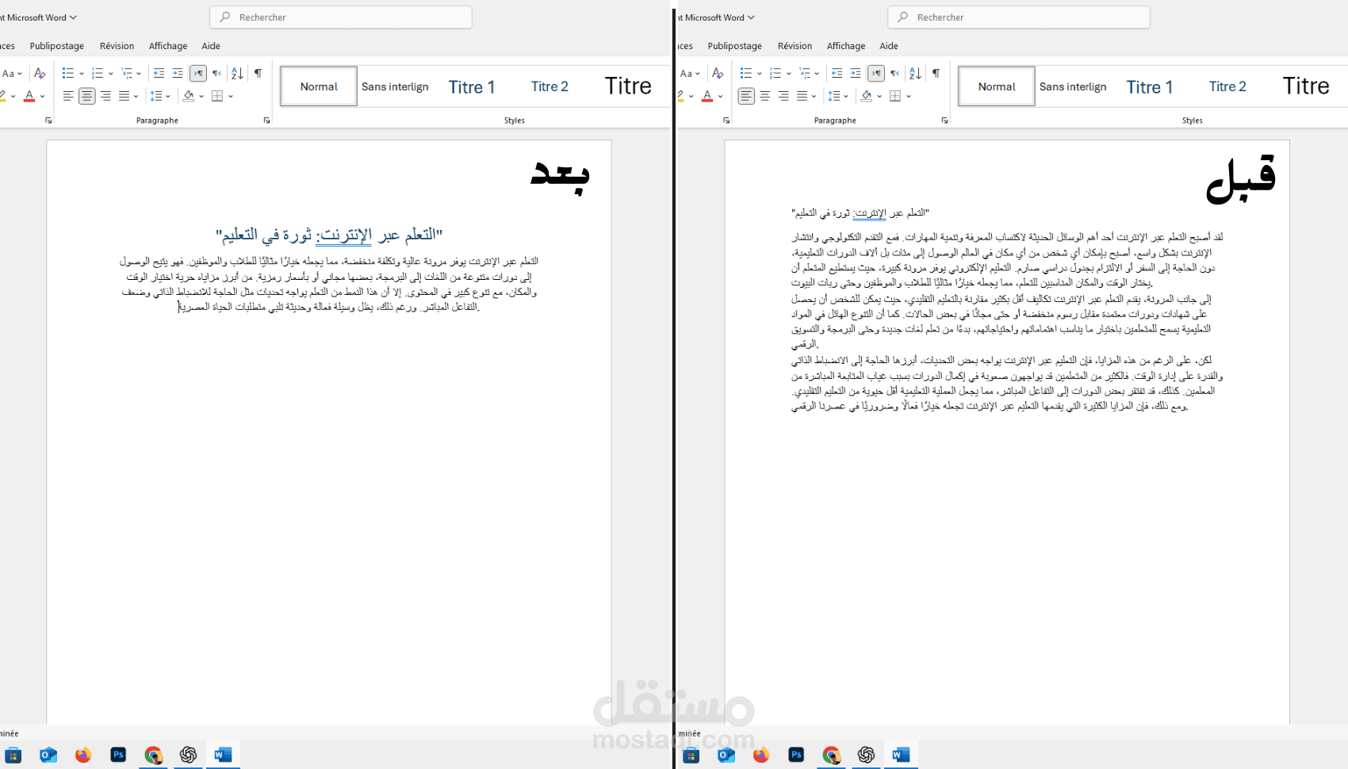Toggle paragraph marks display in left window
The width and height of the screenshot is (1348, 769).
click(258, 73)
